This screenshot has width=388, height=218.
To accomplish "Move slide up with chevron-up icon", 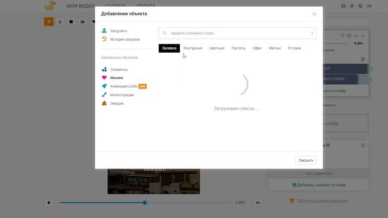I will coord(356,36).
